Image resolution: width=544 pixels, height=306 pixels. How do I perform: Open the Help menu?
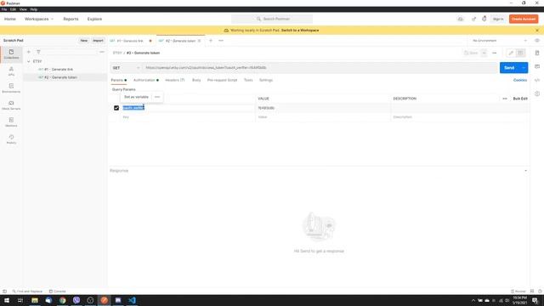[x=34, y=9]
